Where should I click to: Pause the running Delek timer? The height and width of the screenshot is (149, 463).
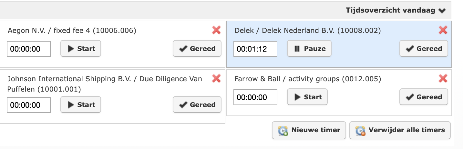[x=309, y=49]
